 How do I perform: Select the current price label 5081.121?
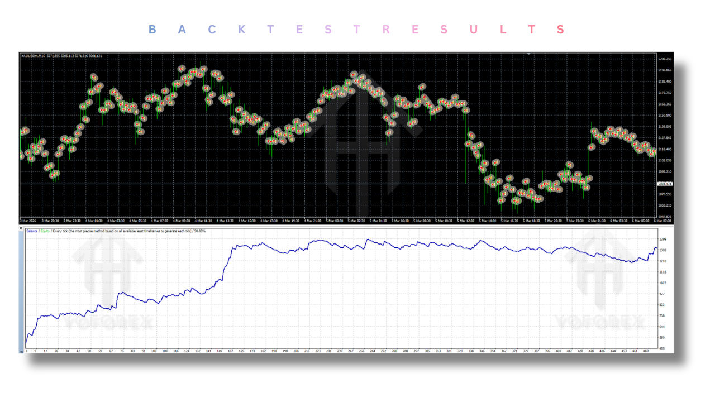pyautogui.click(x=665, y=184)
